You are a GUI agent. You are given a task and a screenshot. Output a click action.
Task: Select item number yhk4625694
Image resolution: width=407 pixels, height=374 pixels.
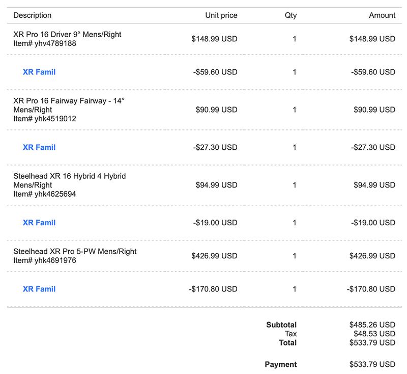point(45,194)
